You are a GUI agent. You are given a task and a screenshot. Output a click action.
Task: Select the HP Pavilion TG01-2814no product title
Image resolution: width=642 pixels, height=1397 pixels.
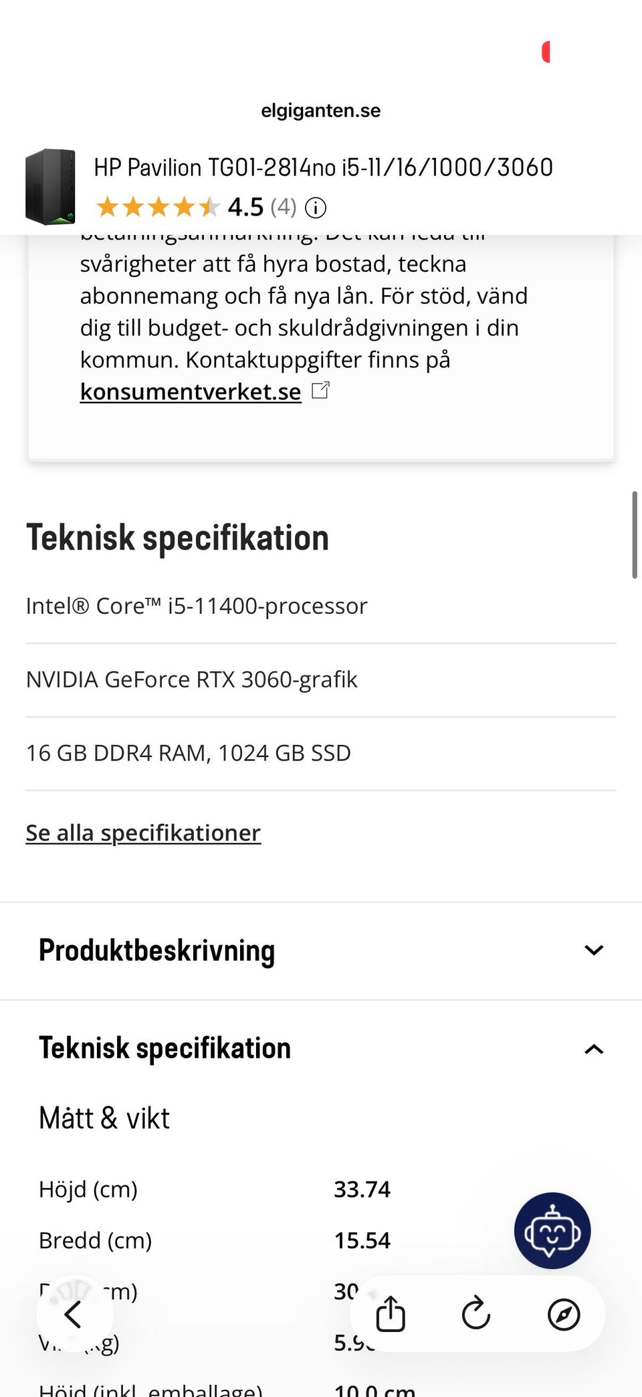pos(323,167)
